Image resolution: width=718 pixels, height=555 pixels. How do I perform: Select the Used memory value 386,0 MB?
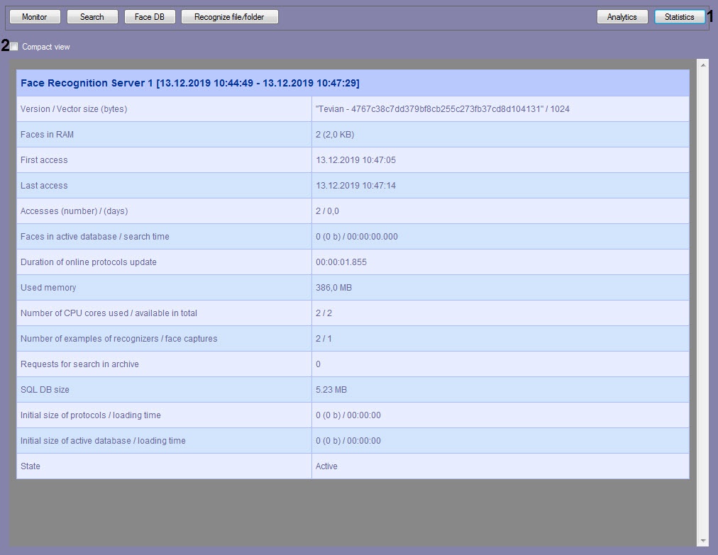point(333,288)
